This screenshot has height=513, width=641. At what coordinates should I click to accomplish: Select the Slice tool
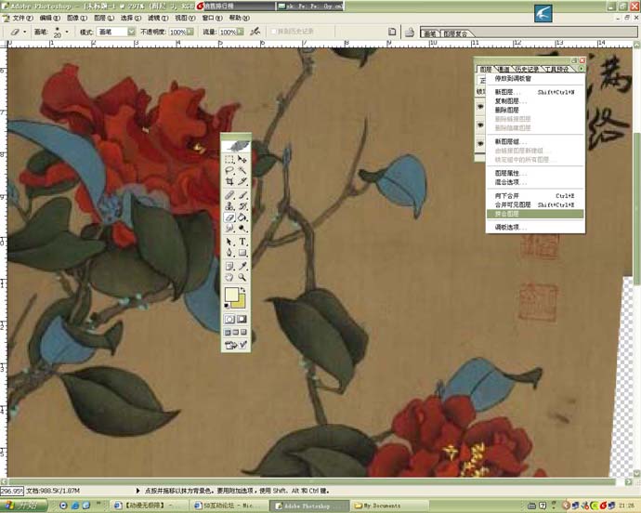(242, 180)
